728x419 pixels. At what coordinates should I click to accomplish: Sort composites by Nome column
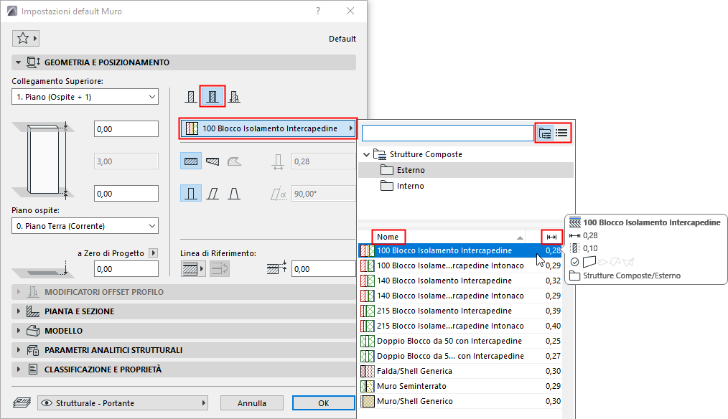coord(388,237)
